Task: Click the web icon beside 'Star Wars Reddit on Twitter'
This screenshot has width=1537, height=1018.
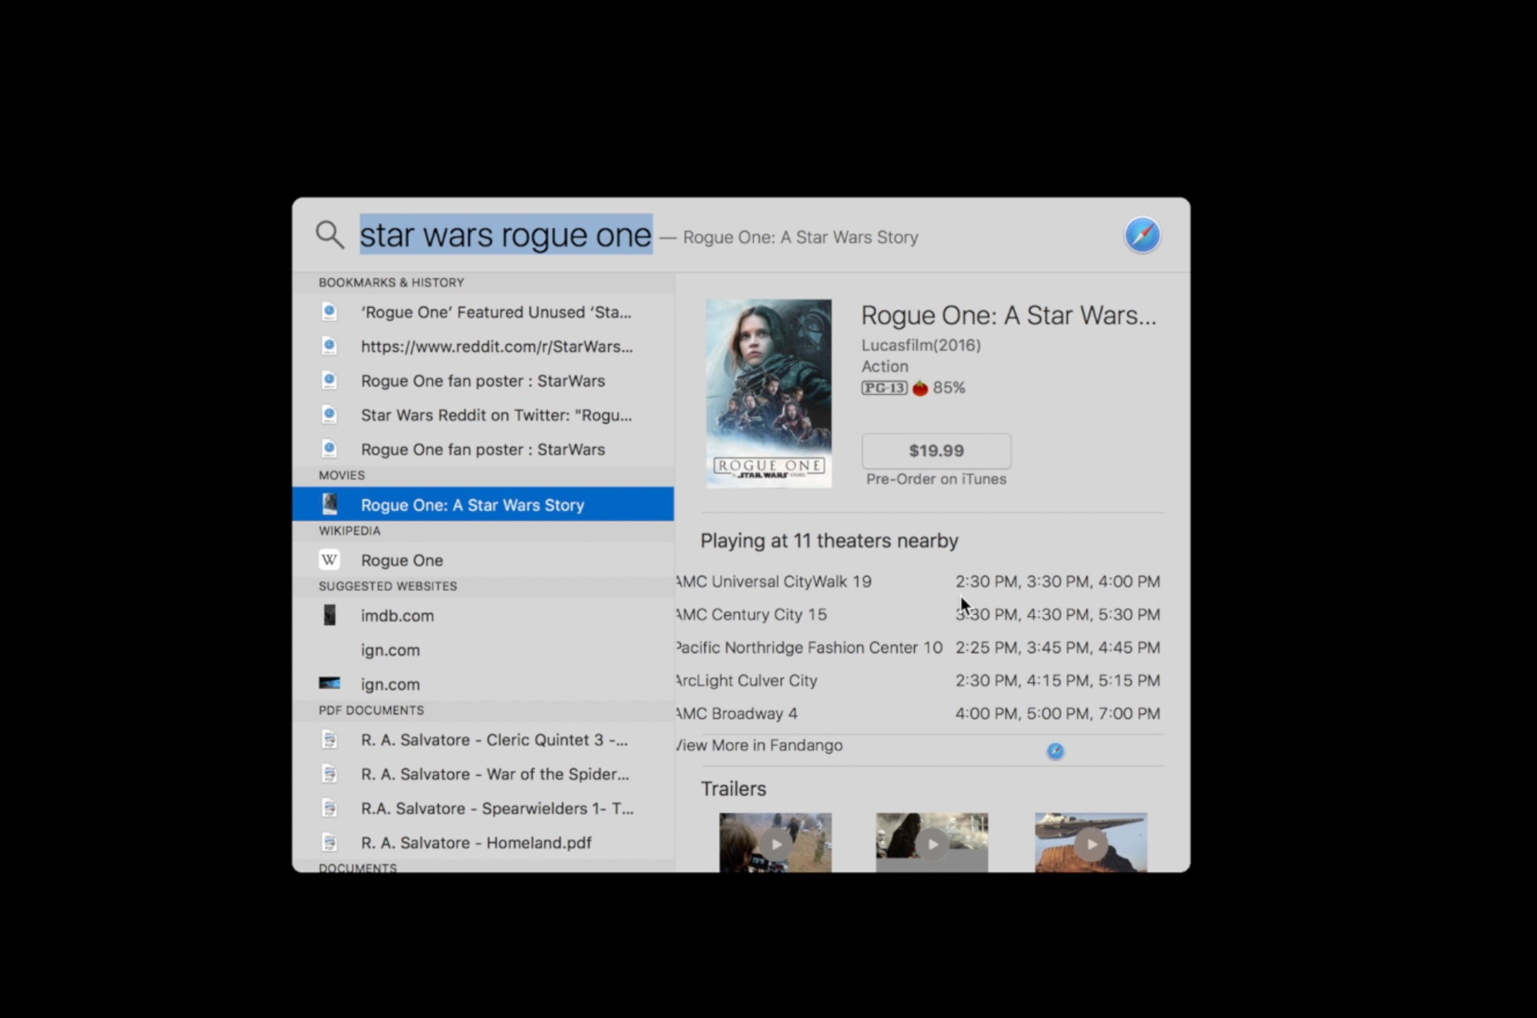Action: [329, 414]
